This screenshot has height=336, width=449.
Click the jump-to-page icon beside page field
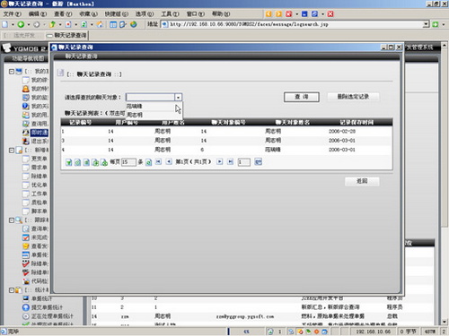[x=258, y=162]
